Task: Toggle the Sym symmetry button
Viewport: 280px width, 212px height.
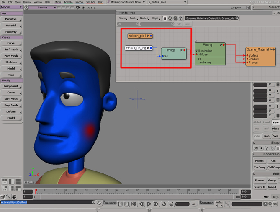Action: (275, 136)
